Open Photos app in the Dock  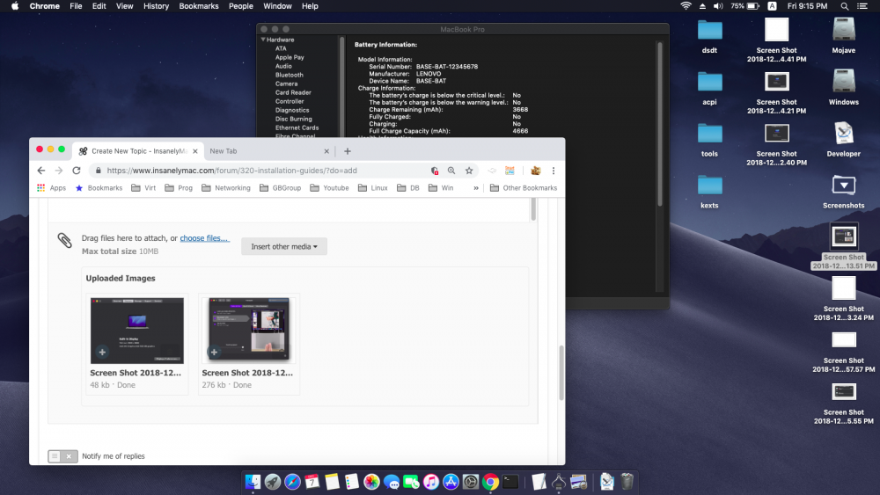tap(371, 482)
